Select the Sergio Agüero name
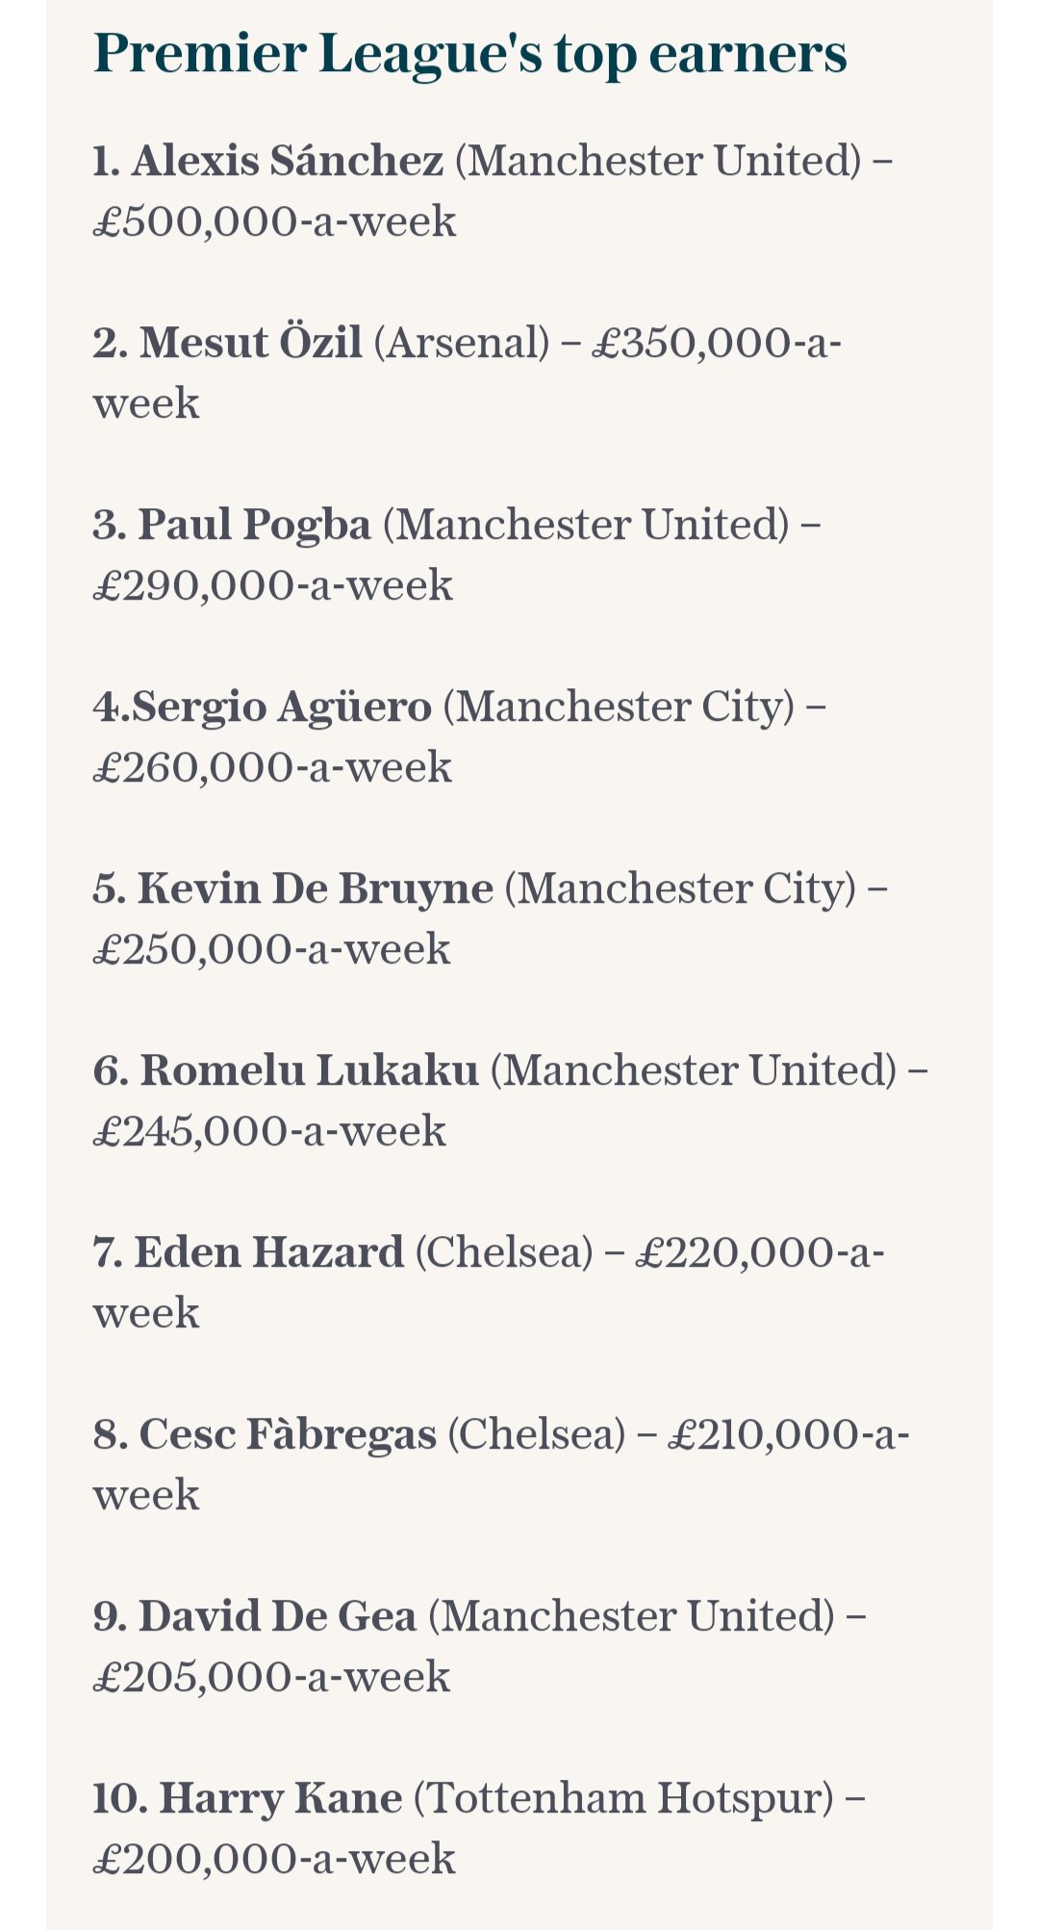This screenshot has width=1038, height=1930. (282, 707)
